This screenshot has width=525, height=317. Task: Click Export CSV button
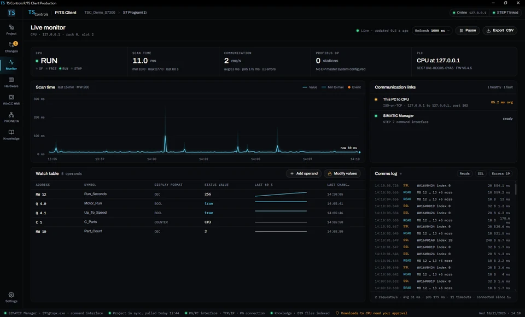500,31
